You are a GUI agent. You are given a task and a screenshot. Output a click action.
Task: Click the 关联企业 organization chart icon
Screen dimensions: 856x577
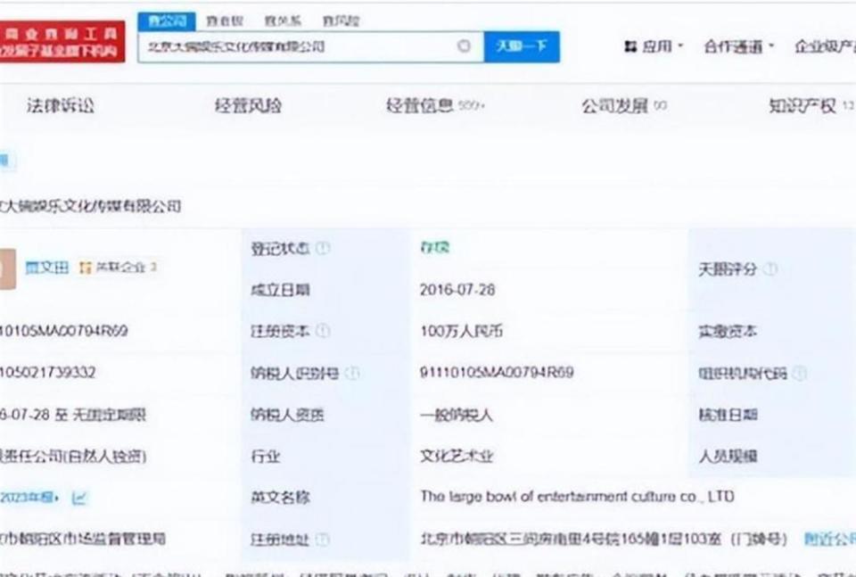coord(86,268)
